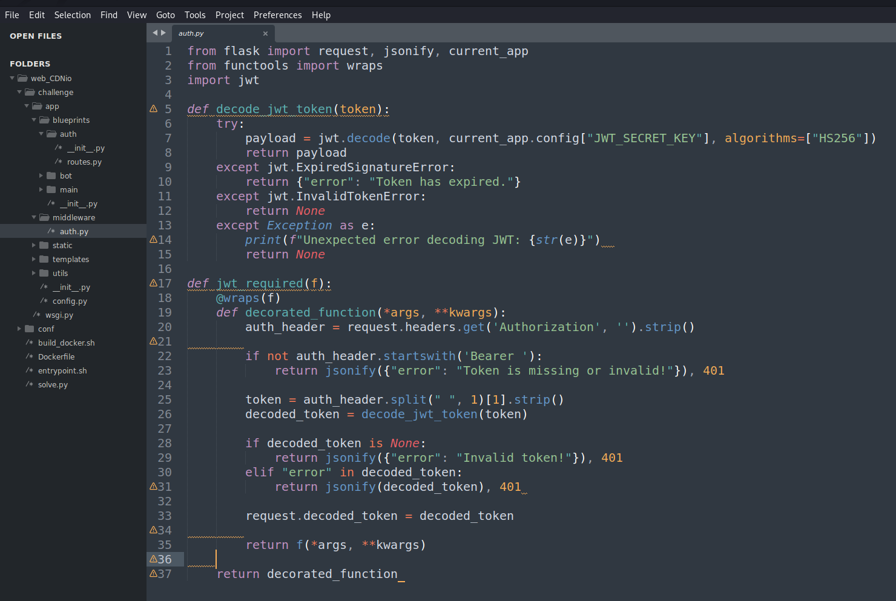Screen dimensions: 896x601
Task: Click line number 25 in the gutter
Action: [165, 399]
